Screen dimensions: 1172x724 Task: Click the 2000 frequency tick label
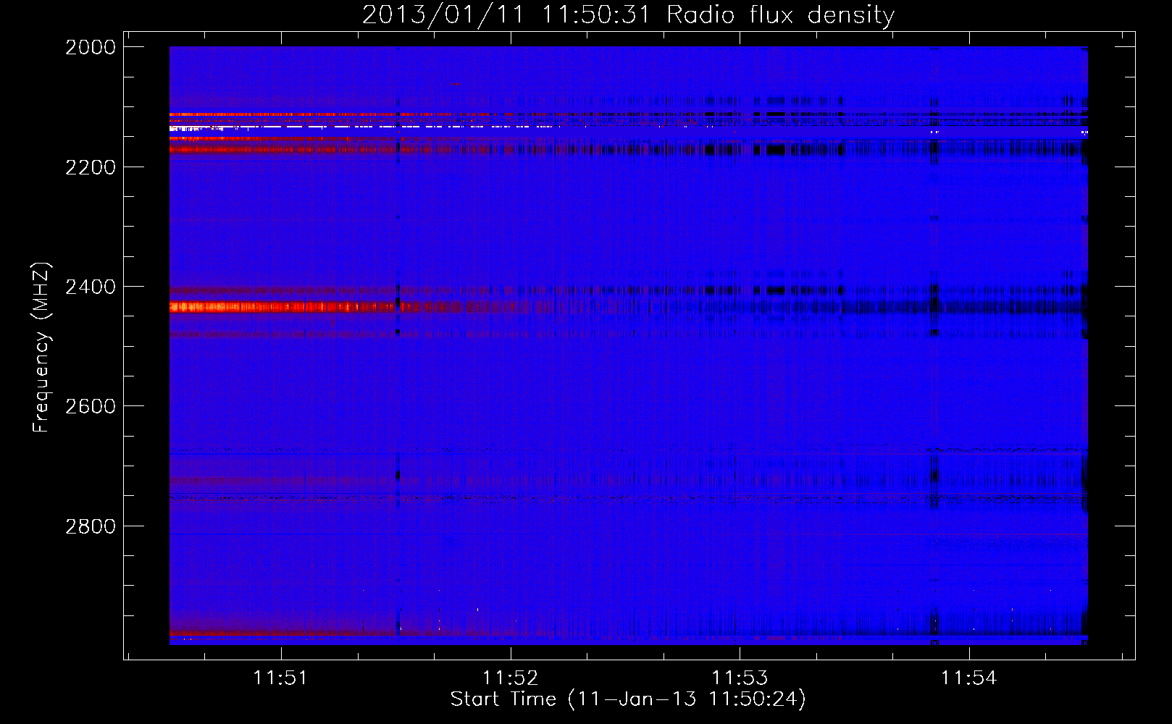(x=91, y=47)
